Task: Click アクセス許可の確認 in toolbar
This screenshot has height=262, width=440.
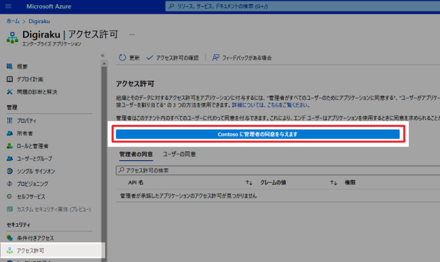Action: coord(177,58)
